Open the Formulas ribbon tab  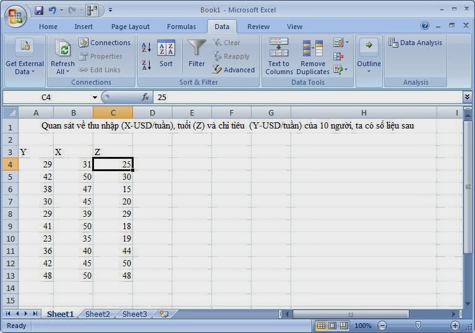[181, 27]
